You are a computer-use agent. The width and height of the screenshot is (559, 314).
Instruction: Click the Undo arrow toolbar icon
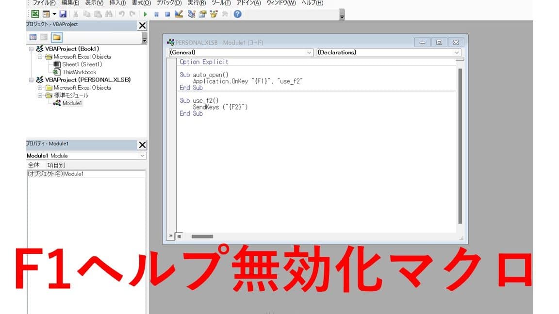click(122, 14)
